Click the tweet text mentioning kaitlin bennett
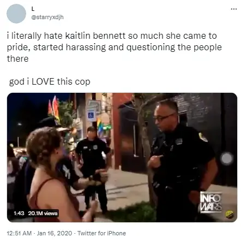Screen dimensions: 241x243 coord(115,47)
